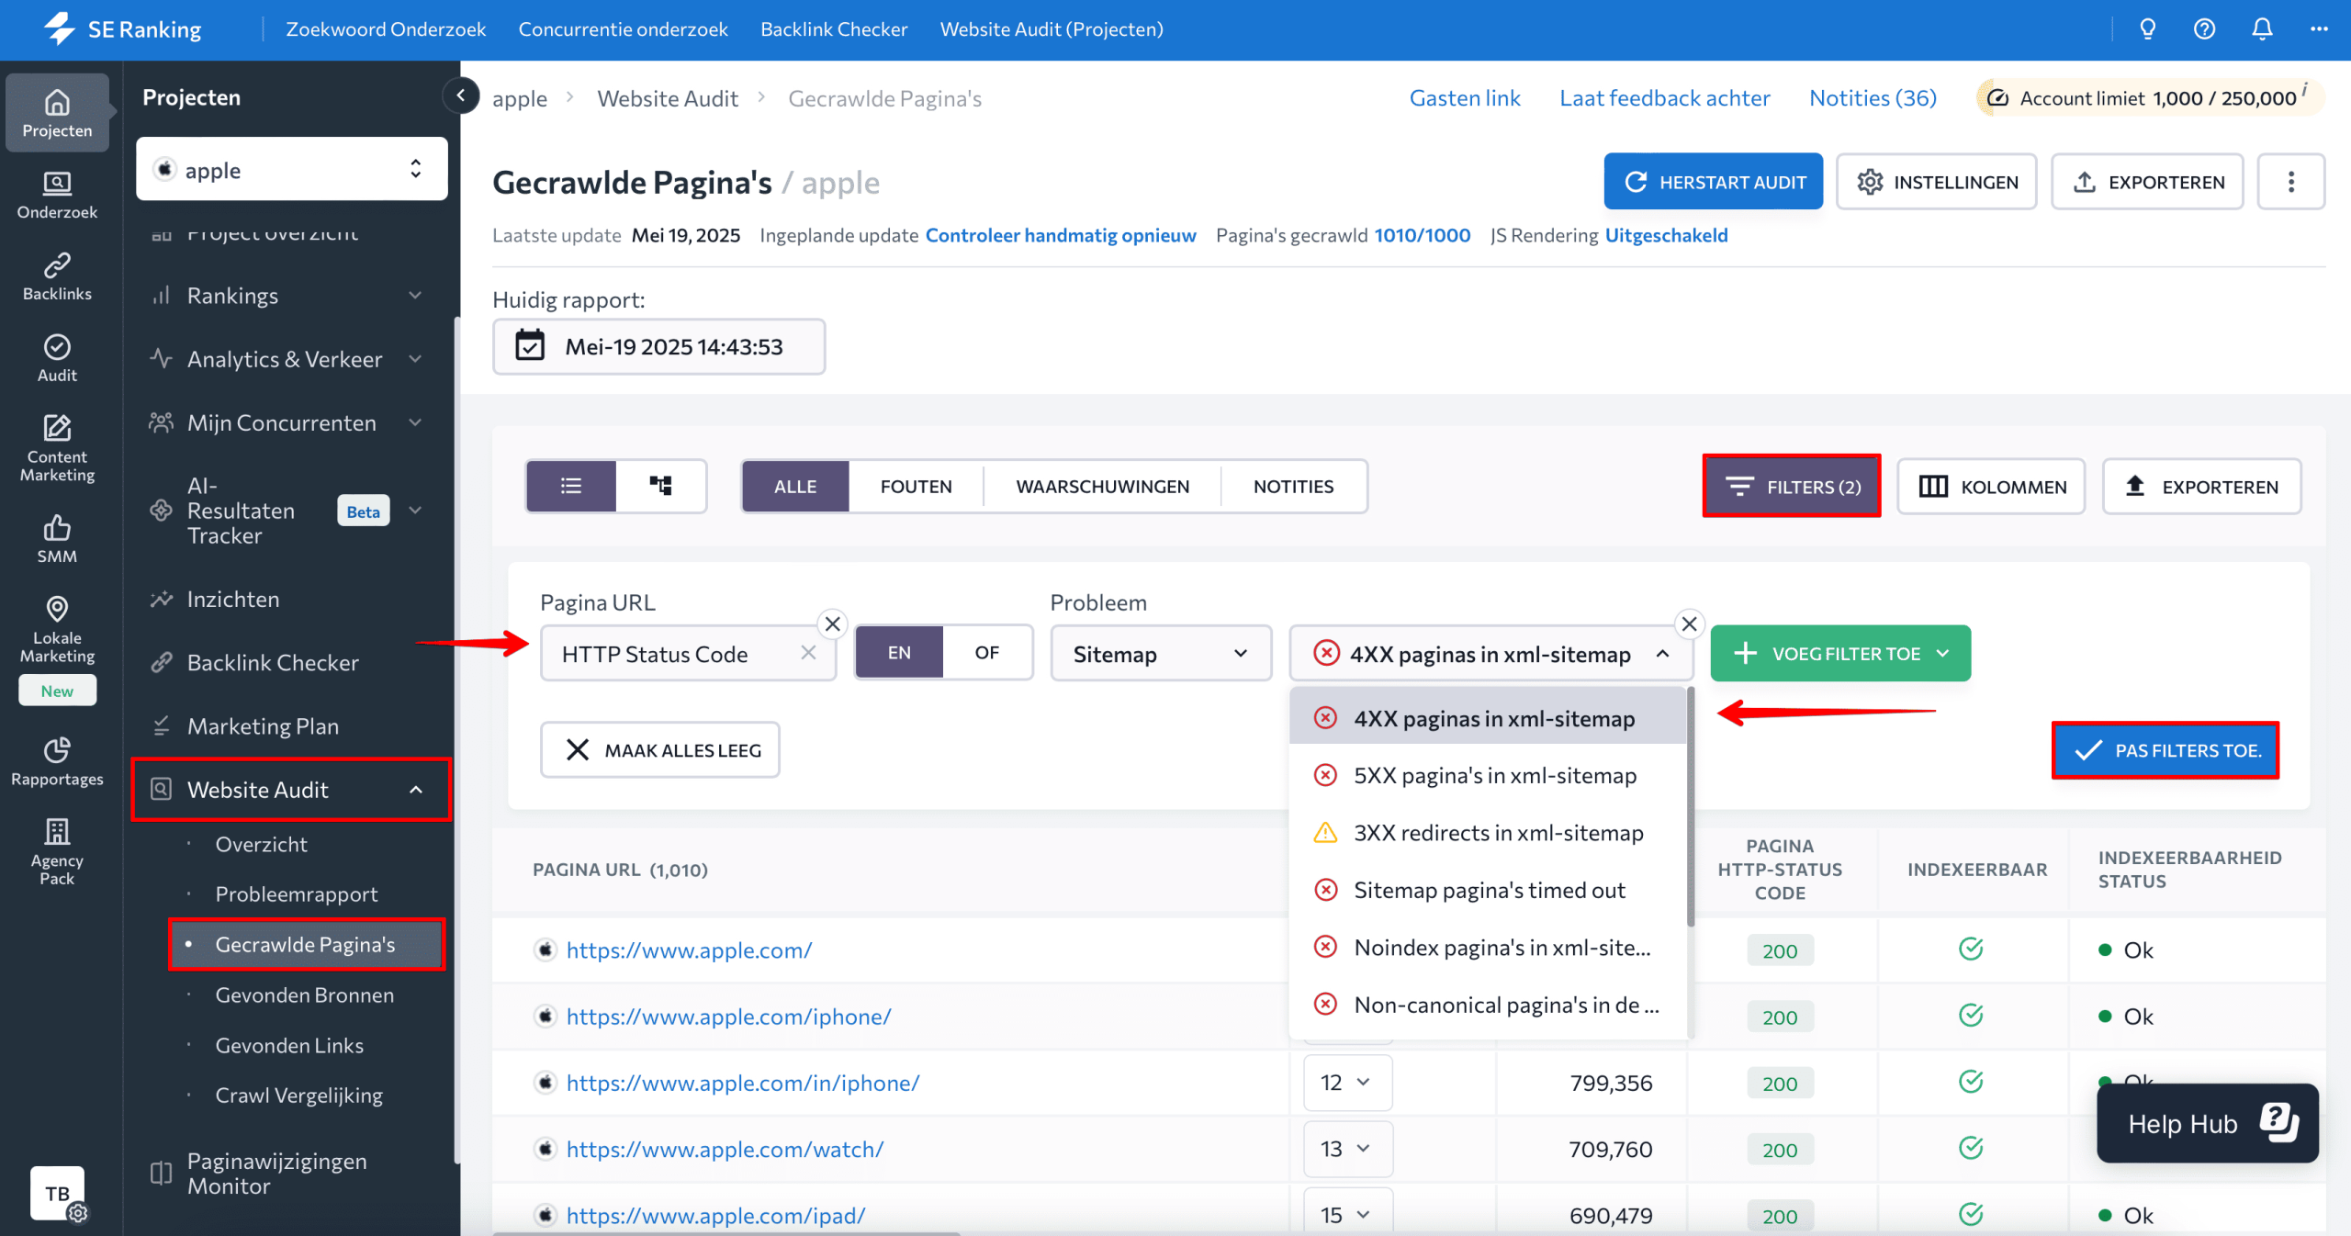The width and height of the screenshot is (2351, 1236).
Task: Click the SE Ranking logo
Action: pos(123,29)
